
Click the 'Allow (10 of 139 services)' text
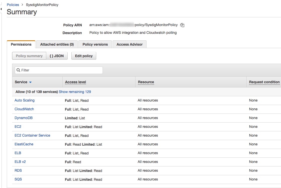pos(36,92)
